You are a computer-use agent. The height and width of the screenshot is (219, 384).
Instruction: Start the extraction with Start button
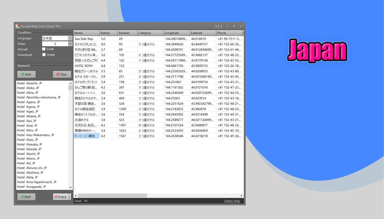(x=26, y=197)
